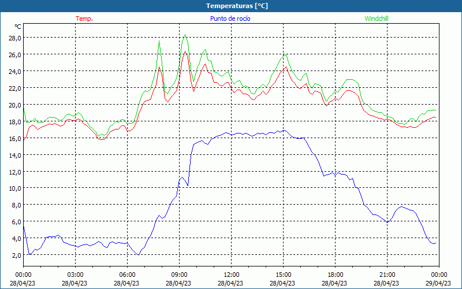This screenshot has width=462, height=289.
Task: Click the 20,0 y-axis value
Action: 15,105
